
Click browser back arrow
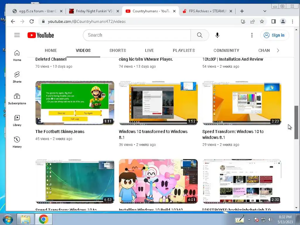coord(13,21)
